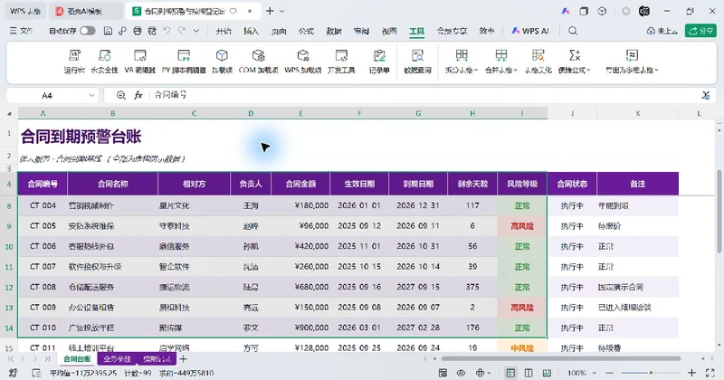724x380 pixels.
Task: Switch to Normal view in status bar
Action: (x=510, y=373)
